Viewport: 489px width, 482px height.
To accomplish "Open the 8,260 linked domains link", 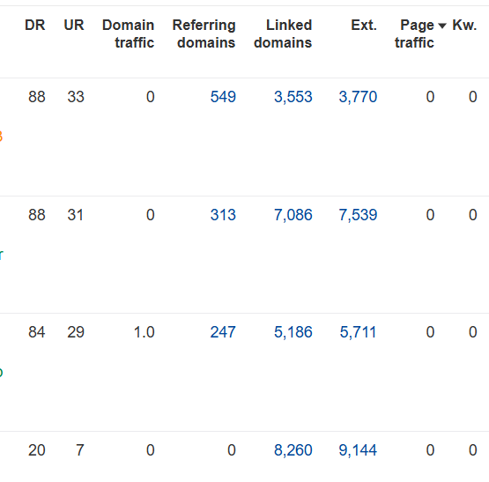I will click(293, 450).
